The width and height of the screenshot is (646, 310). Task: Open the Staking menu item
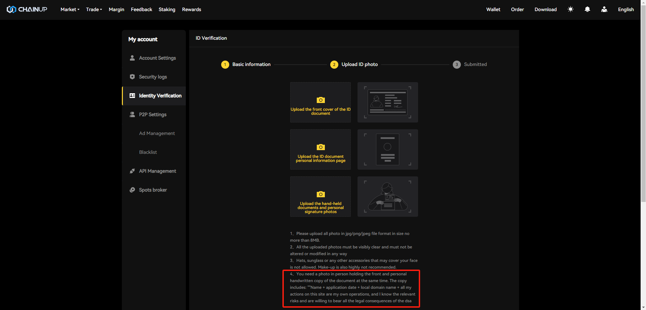pyautogui.click(x=167, y=9)
